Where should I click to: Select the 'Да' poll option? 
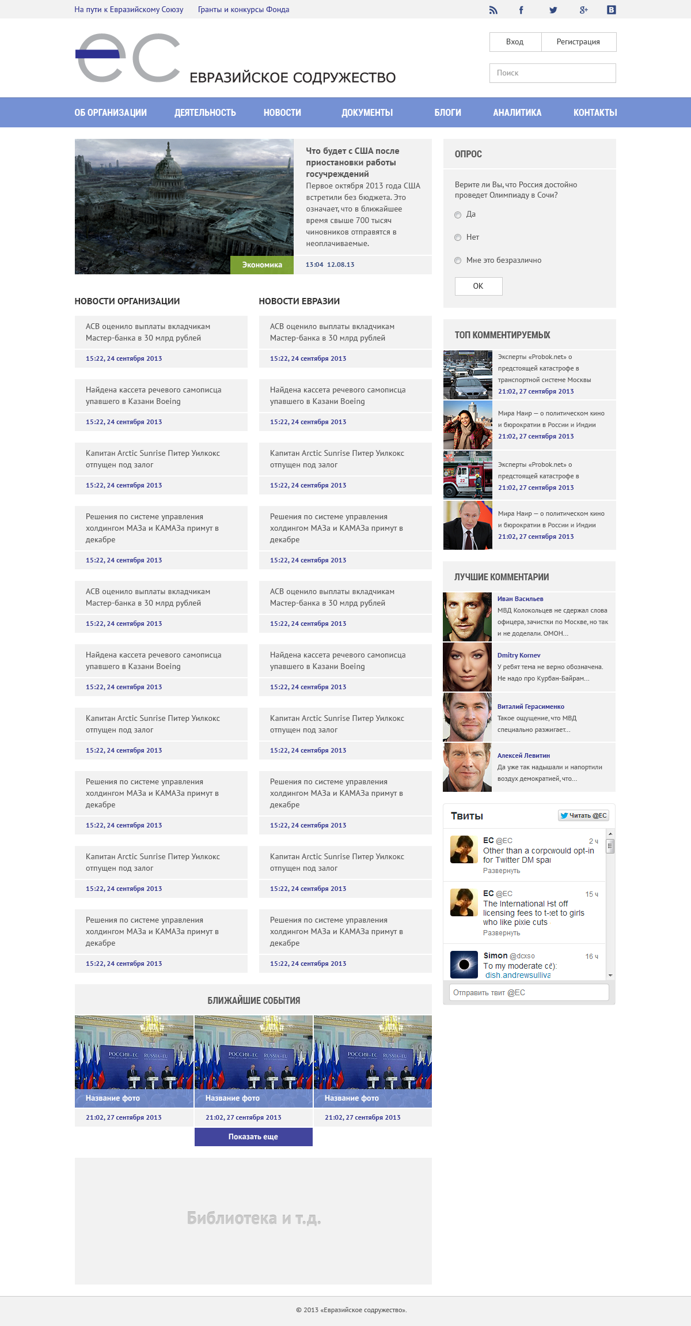click(458, 215)
